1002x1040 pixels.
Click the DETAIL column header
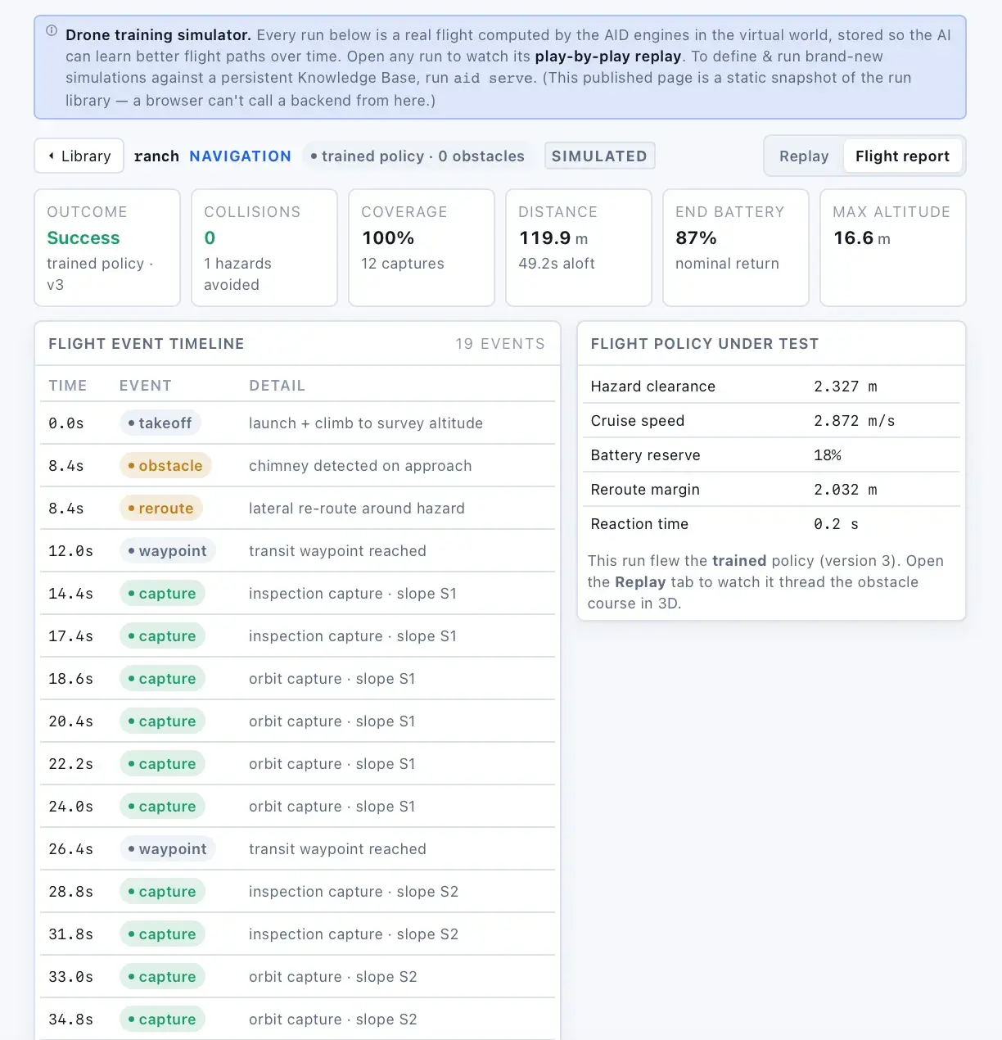click(x=277, y=385)
